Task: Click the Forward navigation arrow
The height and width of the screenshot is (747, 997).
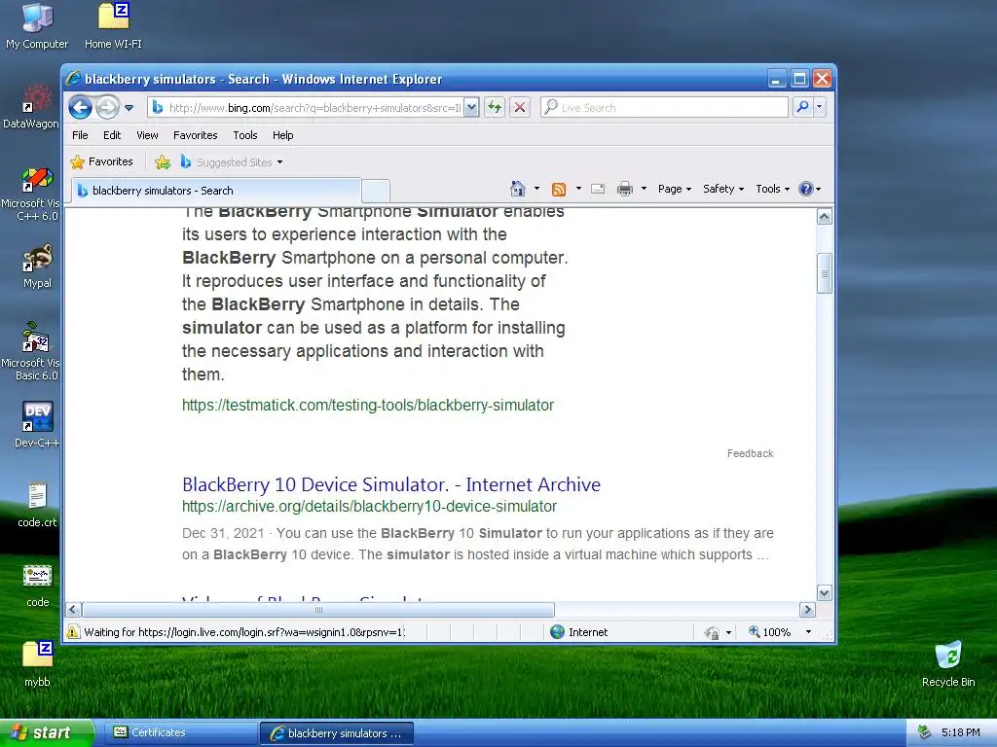Action: tap(107, 107)
